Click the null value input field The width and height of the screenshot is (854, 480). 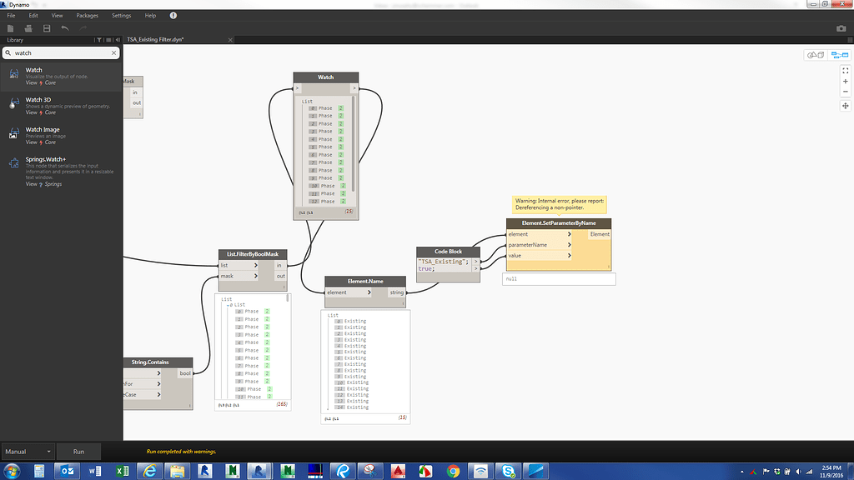pyautogui.click(x=559, y=278)
